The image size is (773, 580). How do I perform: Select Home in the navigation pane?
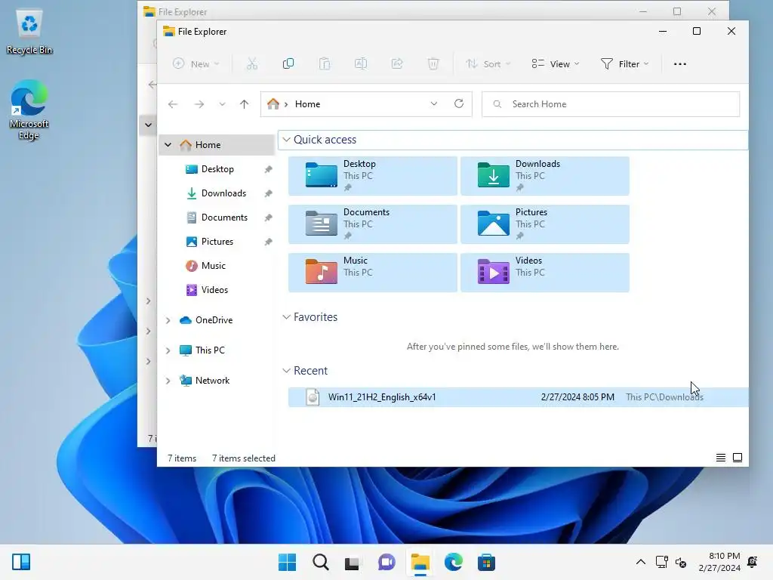pos(217,144)
